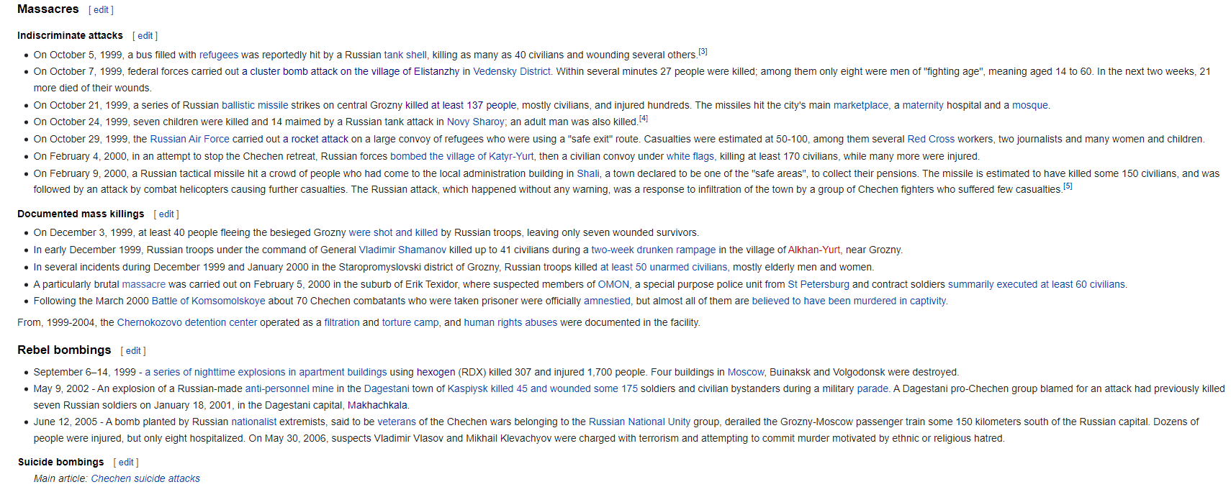
Task: Open the ballistic missile article
Action: tap(255, 106)
